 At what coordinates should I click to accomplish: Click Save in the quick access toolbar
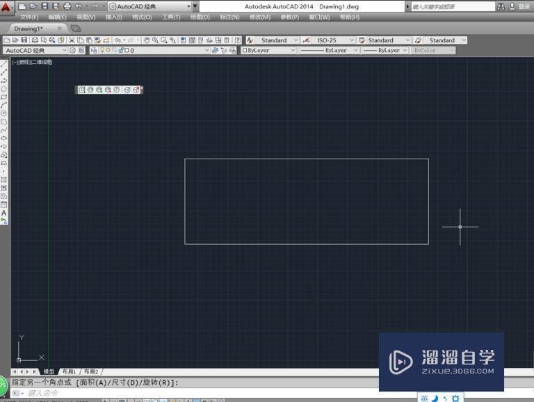[44, 6]
